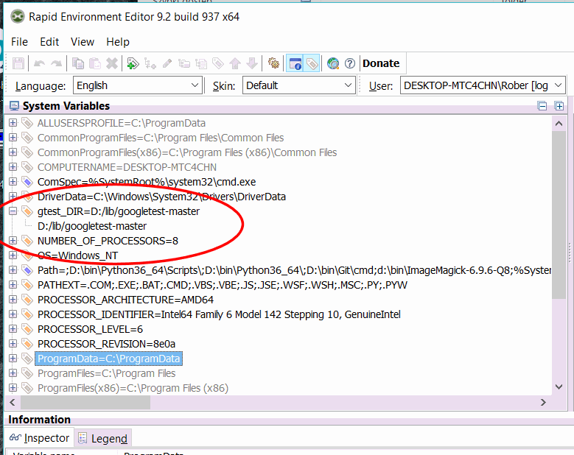Image resolution: width=574 pixels, height=455 pixels.
Task: Click the Delete X toolbar icon
Action: point(112,63)
